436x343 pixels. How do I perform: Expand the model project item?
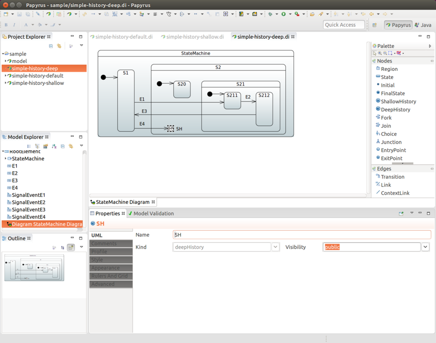(x=6, y=61)
